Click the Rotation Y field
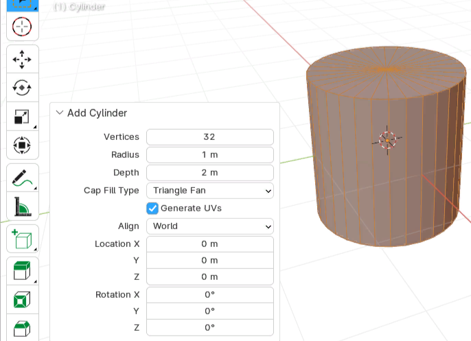Screen dimensions: 471x341 pos(210,311)
